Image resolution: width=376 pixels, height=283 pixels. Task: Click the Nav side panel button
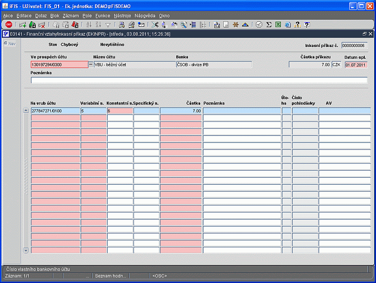pyautogui.click(x=9, y=44)
